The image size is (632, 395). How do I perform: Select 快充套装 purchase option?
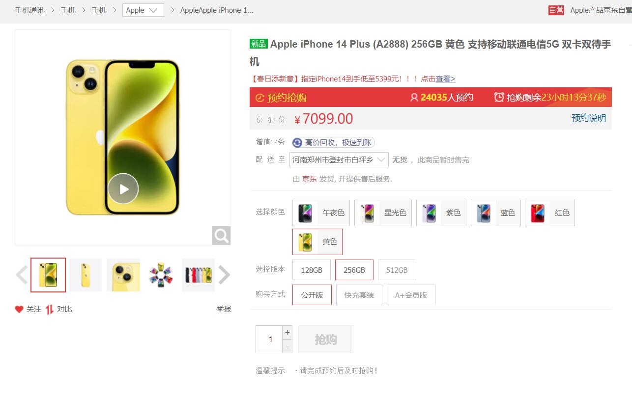(x=359, y=295)
